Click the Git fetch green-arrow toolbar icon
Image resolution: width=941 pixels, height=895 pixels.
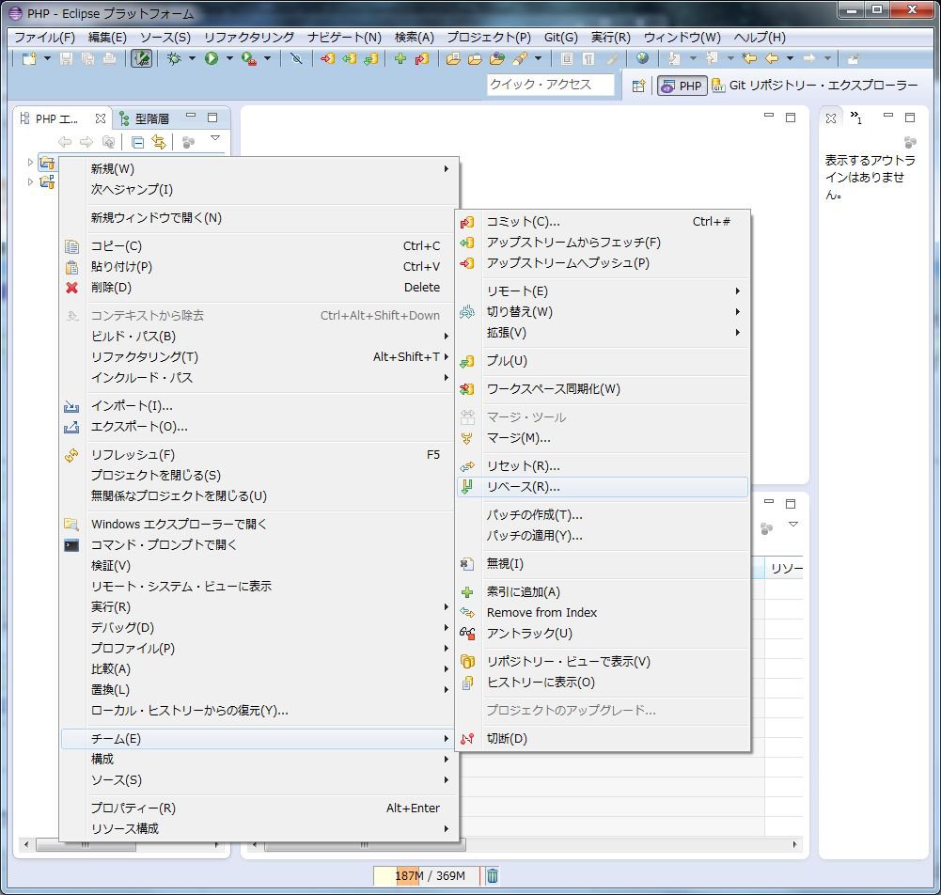[350, 59]
